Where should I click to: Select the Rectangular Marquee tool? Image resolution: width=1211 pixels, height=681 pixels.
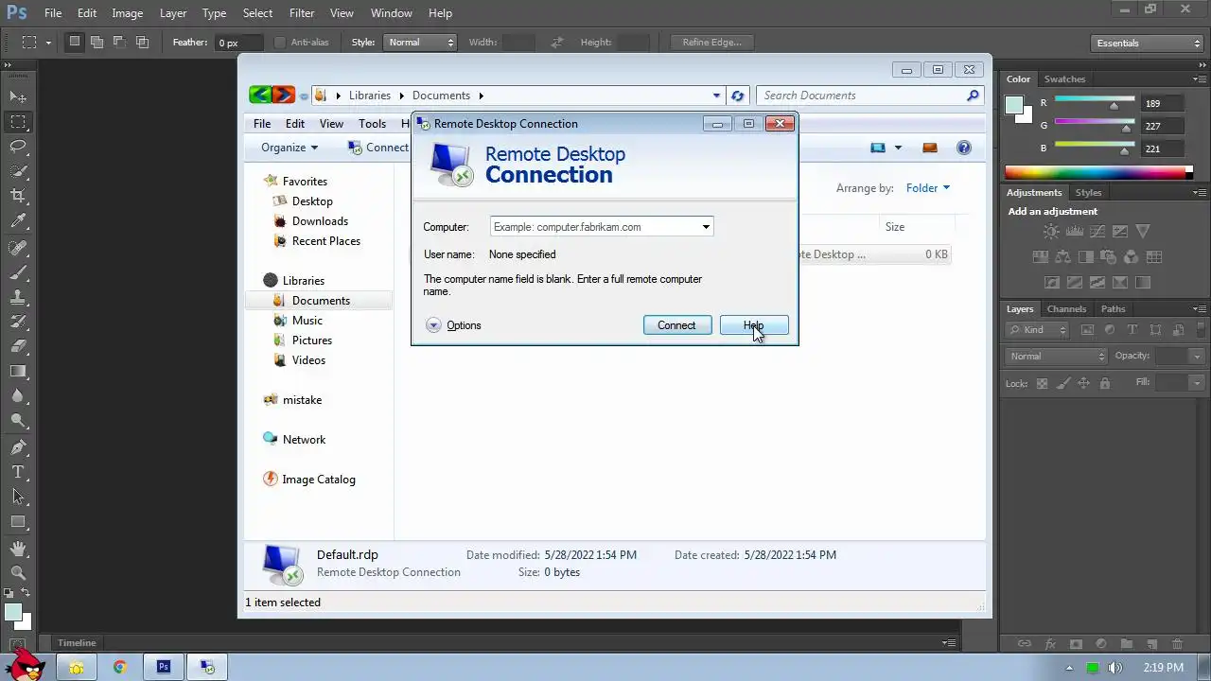18,122
